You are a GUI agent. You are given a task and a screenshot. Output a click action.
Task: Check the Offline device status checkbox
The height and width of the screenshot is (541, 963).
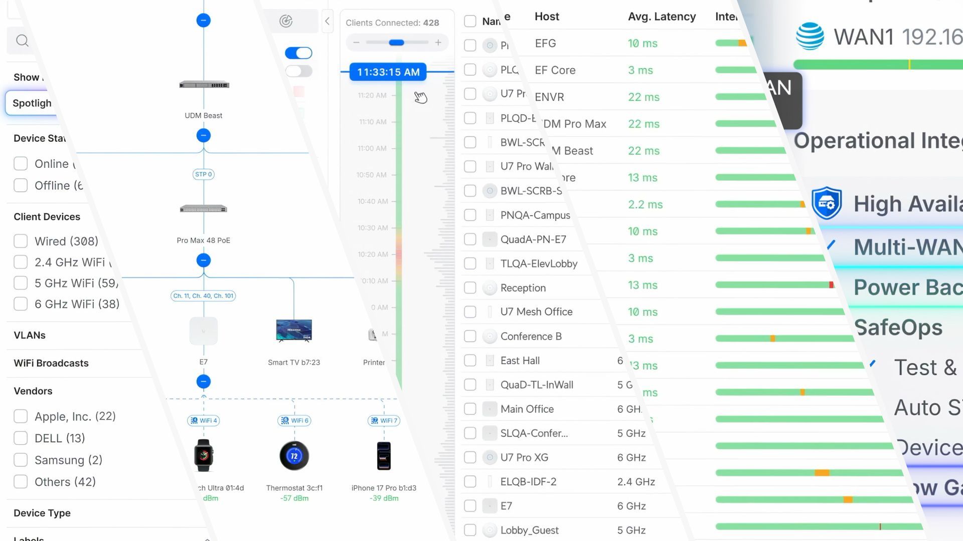[x=21, y=185]
